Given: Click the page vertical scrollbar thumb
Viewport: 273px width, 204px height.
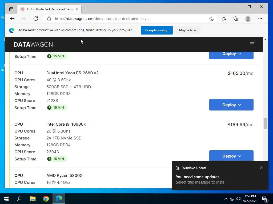Looking at the screenshot, I should [265, 123].
